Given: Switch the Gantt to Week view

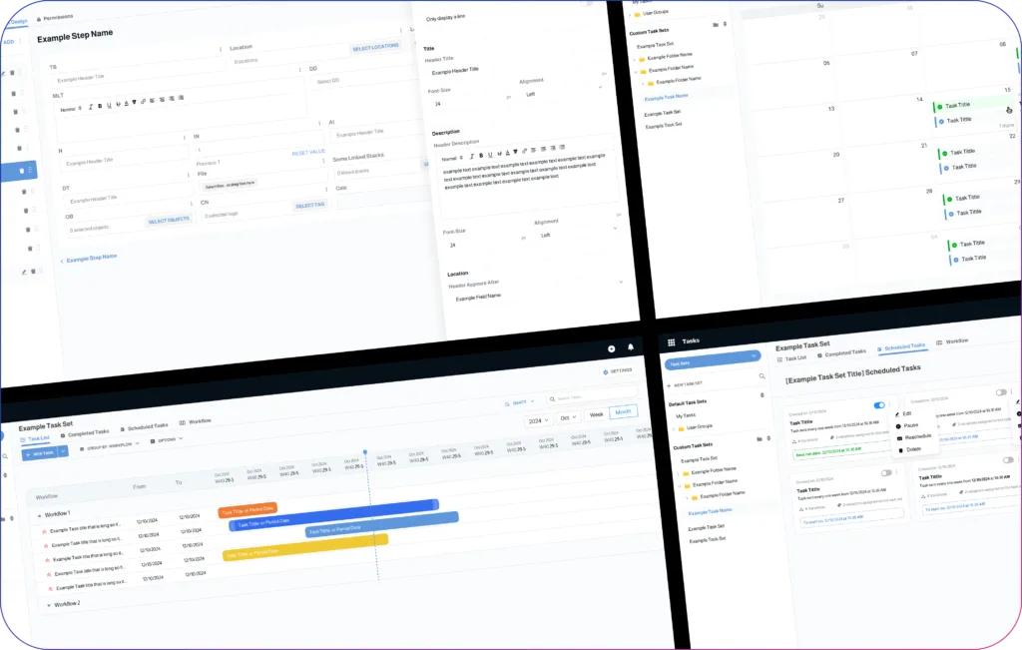Looking at the screenshot, I should click(597, 414).
